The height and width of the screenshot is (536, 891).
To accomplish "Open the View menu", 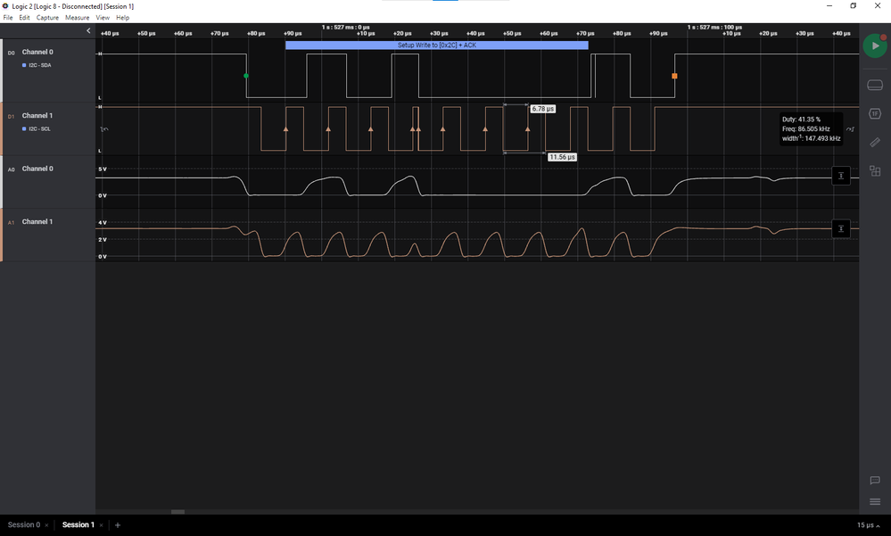I will coord(103,18).
